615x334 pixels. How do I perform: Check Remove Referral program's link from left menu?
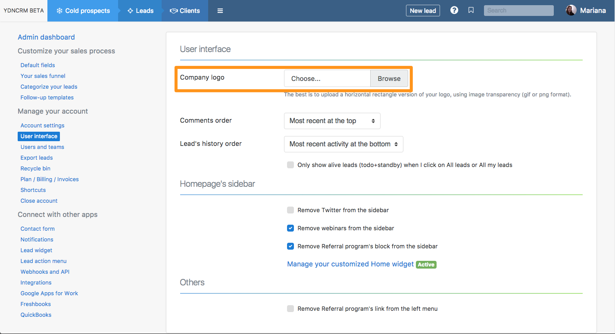(x=290, y=309)
